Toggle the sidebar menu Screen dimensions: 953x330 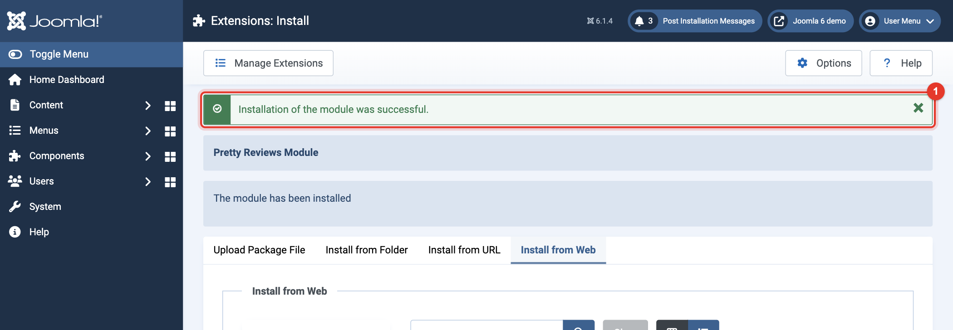tap(91, 54)
